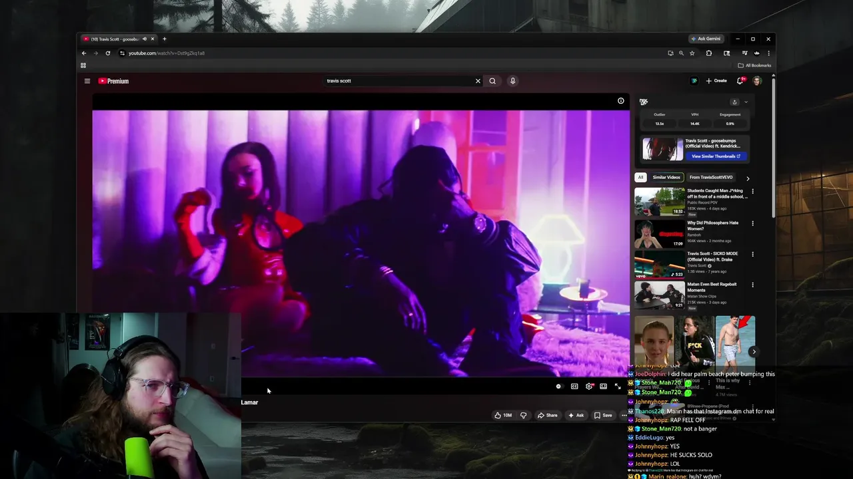
Task: Open options for Matan Even Ragebait video
Action: [753, 285]
